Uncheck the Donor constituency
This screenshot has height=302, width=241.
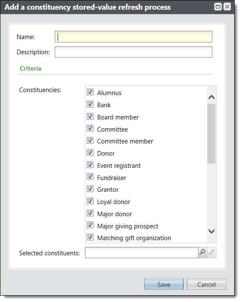90,153
